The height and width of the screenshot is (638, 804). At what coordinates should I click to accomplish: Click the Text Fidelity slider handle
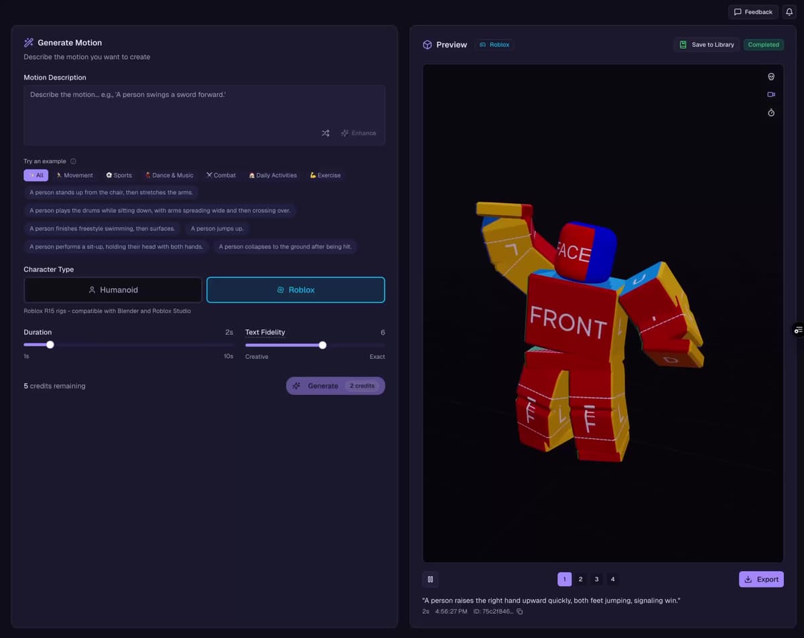[x=322, y=345]
